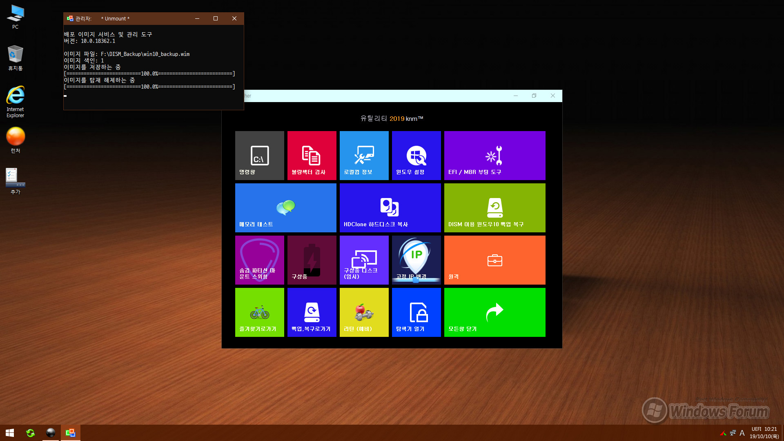This screenshot has width=784, height=441.
Task: Click red tray icon beside network icon
Action: coord(723,433)
